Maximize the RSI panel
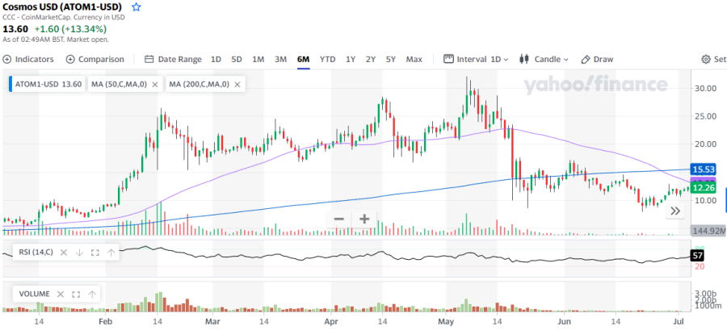 click(95, 253)
